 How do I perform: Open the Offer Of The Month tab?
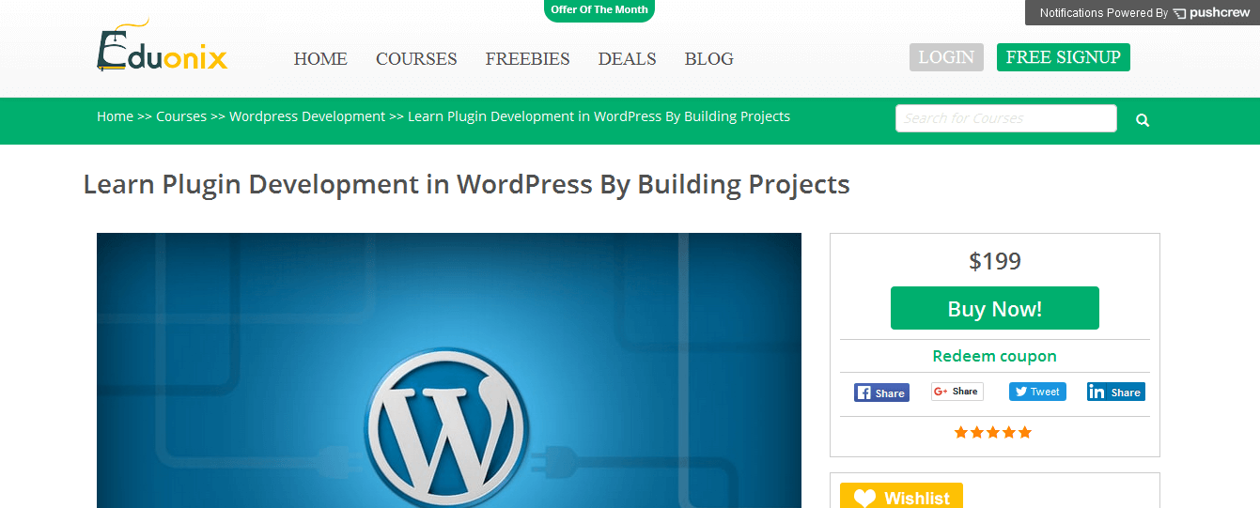coord(599,10)
